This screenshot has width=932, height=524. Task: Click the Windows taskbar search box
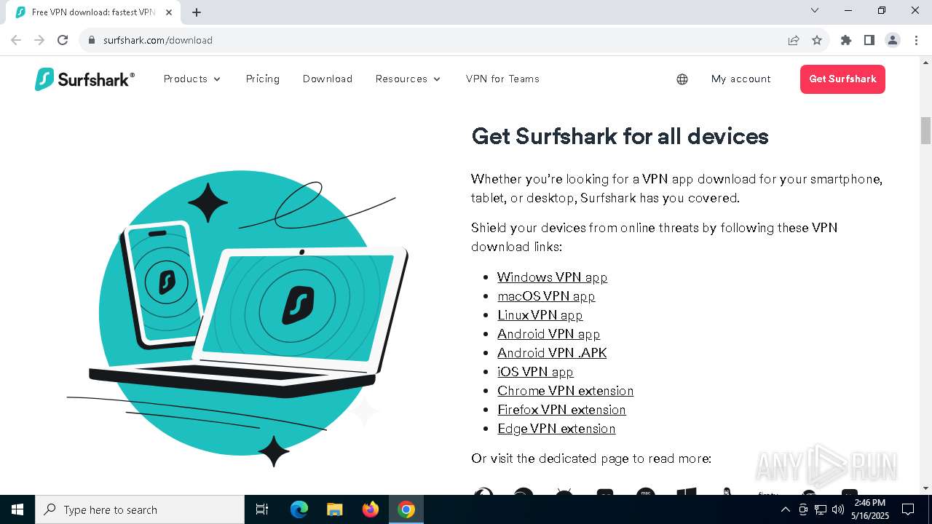coord(140,509)
